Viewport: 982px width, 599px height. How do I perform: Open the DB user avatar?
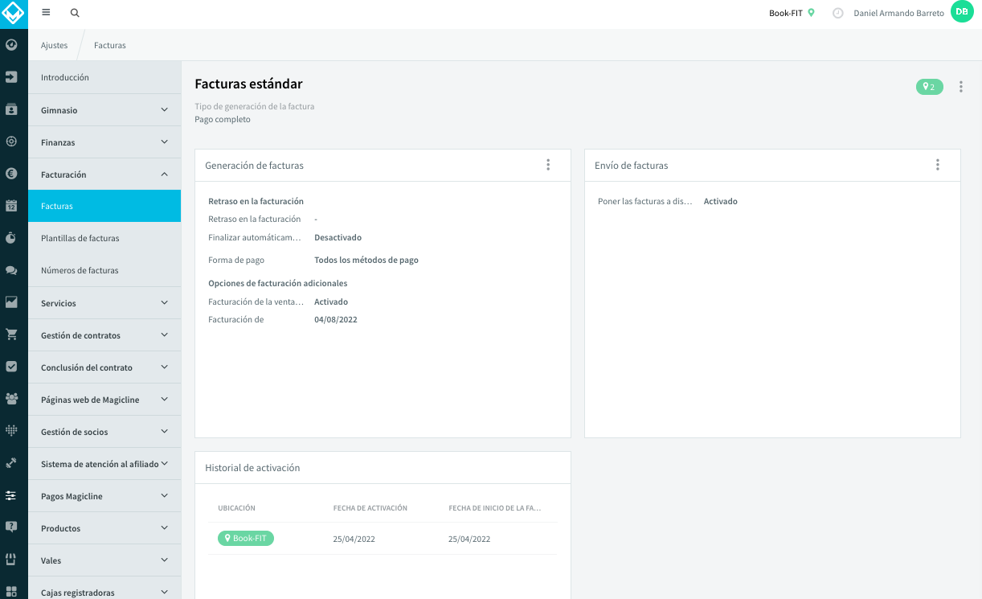tap(962, 11)
